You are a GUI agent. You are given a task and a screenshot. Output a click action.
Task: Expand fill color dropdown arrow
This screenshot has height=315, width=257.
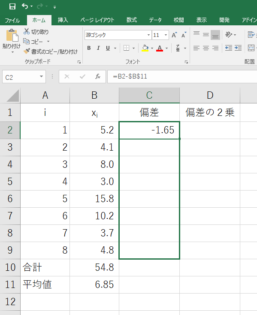pos(152,48)
